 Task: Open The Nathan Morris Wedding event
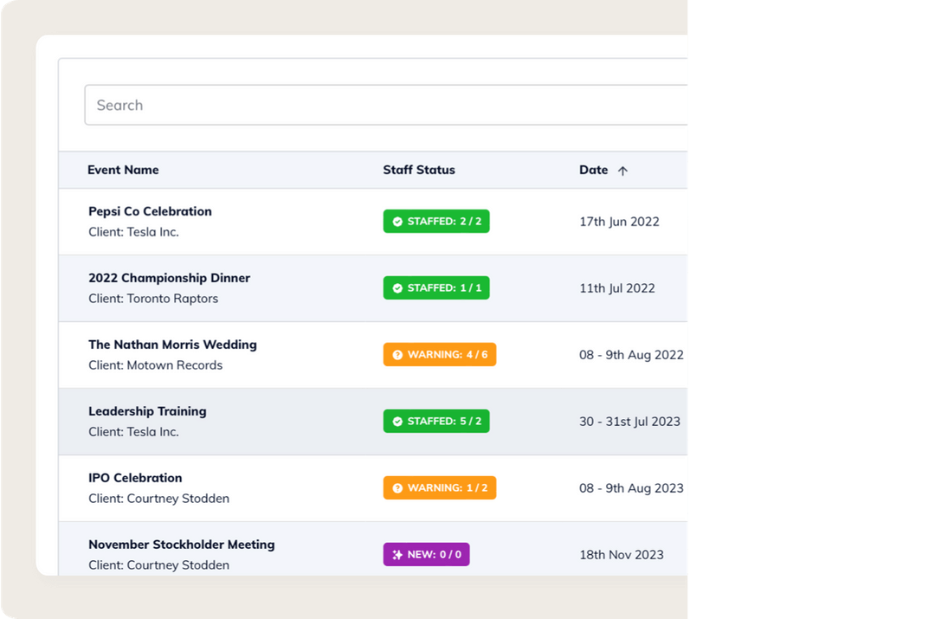coord(172,345)
